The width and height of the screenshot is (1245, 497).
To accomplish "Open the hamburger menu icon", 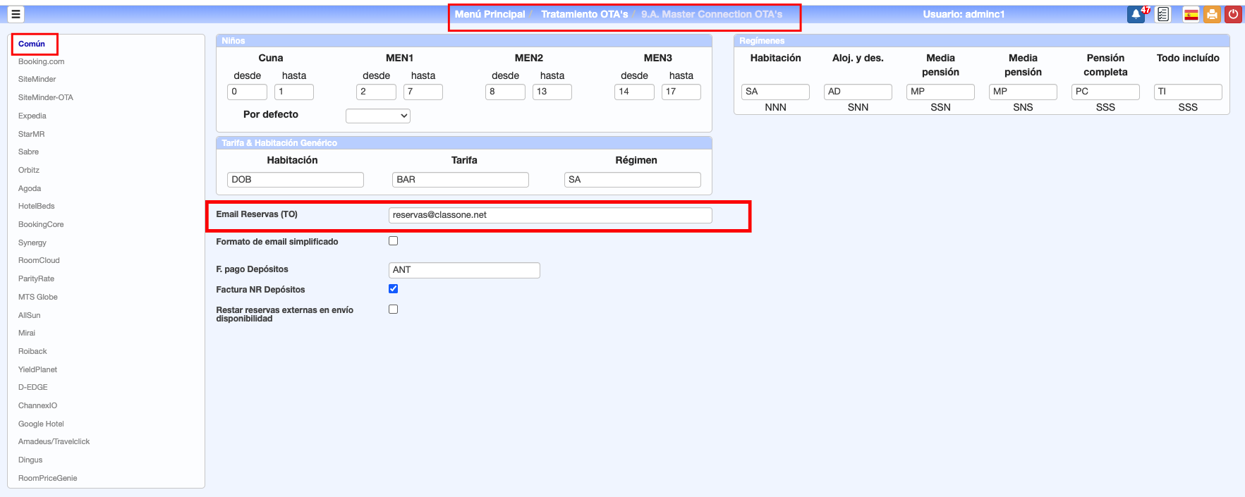I will tap(16, 14).
